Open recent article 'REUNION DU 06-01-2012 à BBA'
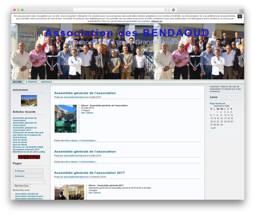 (x=29, y=152)
